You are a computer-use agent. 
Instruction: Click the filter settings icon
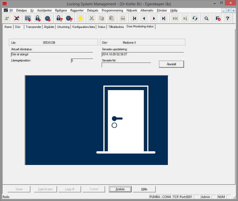coord(217,18)
